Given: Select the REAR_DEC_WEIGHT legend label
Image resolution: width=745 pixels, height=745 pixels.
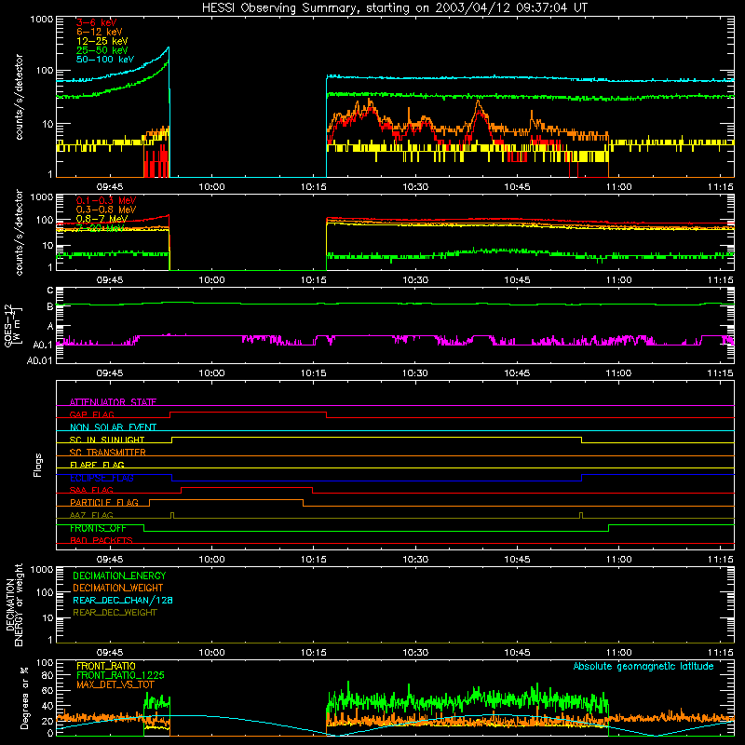Looking at the screenshot, I should pos(115,613).
